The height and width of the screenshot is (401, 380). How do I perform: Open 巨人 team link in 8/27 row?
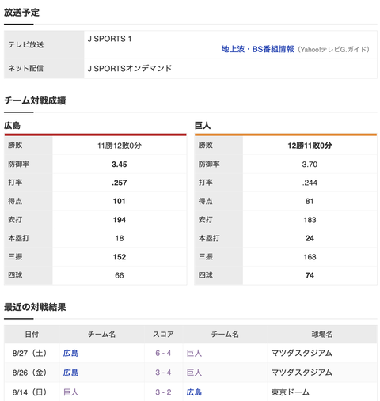[x=194, y=353]
